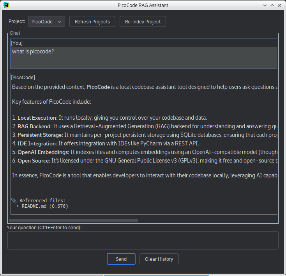Screen dimensions: 286x276
Task: Minimize the window with the down-chevron button
Action: [265, 5]
